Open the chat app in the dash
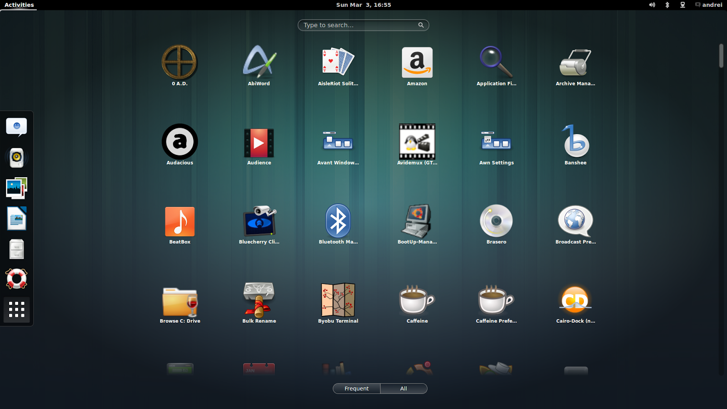 16,127
